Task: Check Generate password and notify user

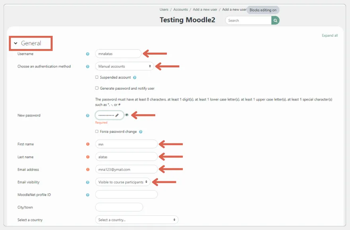Action: tap(97, 88)
